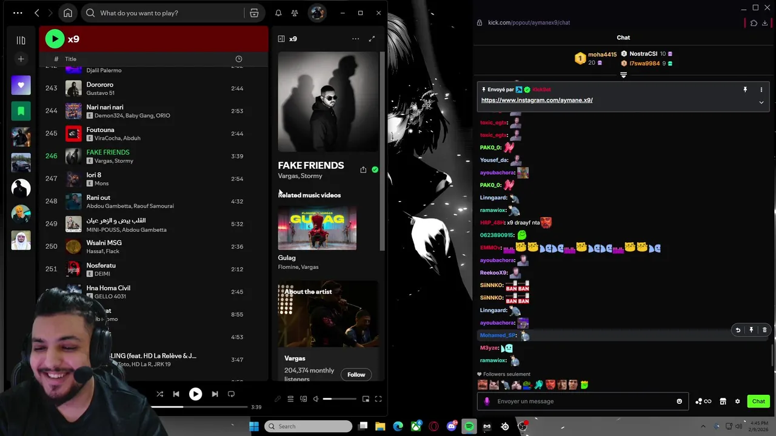Open FAKE FRIENDS title link in Now Playing
This screenshot has height=436, width=776.
pyautogui.click(x=310, y=165)
